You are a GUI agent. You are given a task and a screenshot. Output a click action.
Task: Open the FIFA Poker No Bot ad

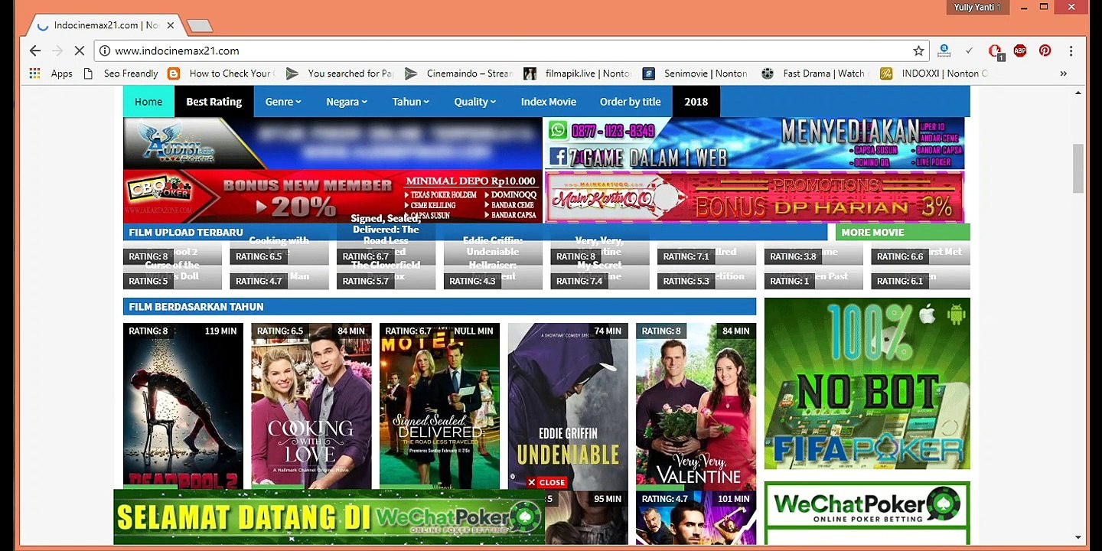click(x=867, y=383)
